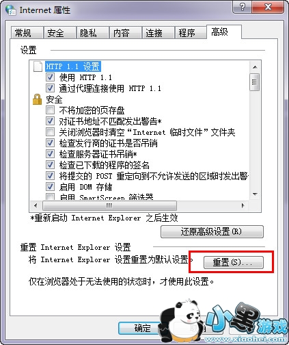289x345 pixels.
Task: Check 关闭浏览器时清空 Internet 临时文件 option
Action: coord(50,132)
